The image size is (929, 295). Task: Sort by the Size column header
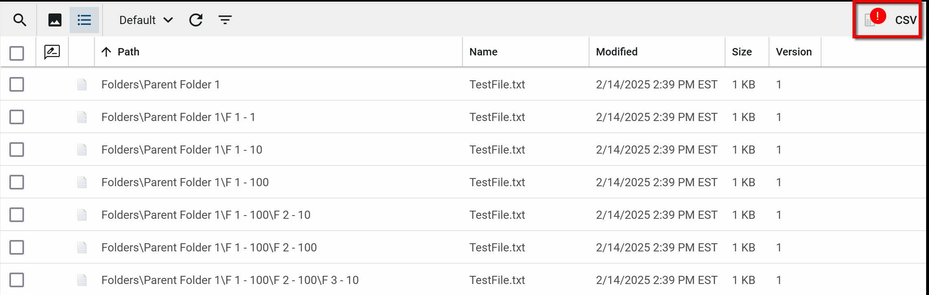coord(742,52)
